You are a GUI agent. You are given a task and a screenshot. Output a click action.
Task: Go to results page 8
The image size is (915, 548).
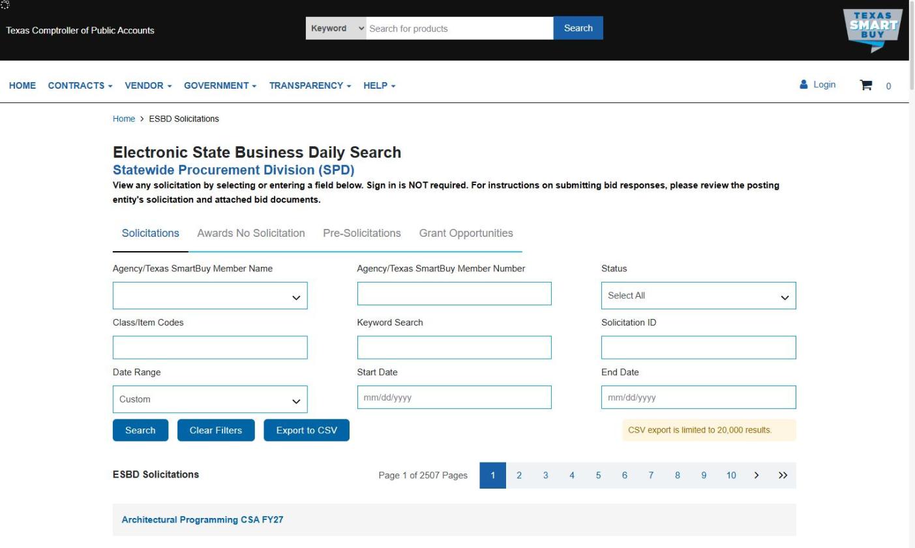tap(677, 475)
